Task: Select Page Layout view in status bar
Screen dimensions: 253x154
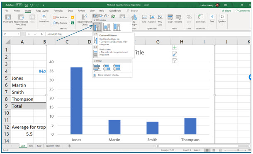Action: 214,150
